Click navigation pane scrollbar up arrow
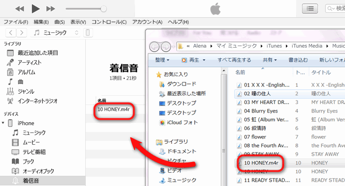This screenshot has height=186, width=345. [224, 71]
